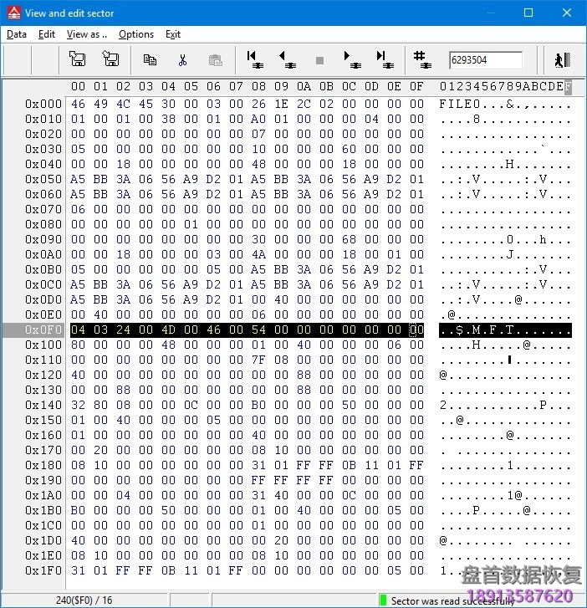Select row offset 0x1F0
Image resolution: width=587 pixels, height=608 pixels.
click(43, 570)
